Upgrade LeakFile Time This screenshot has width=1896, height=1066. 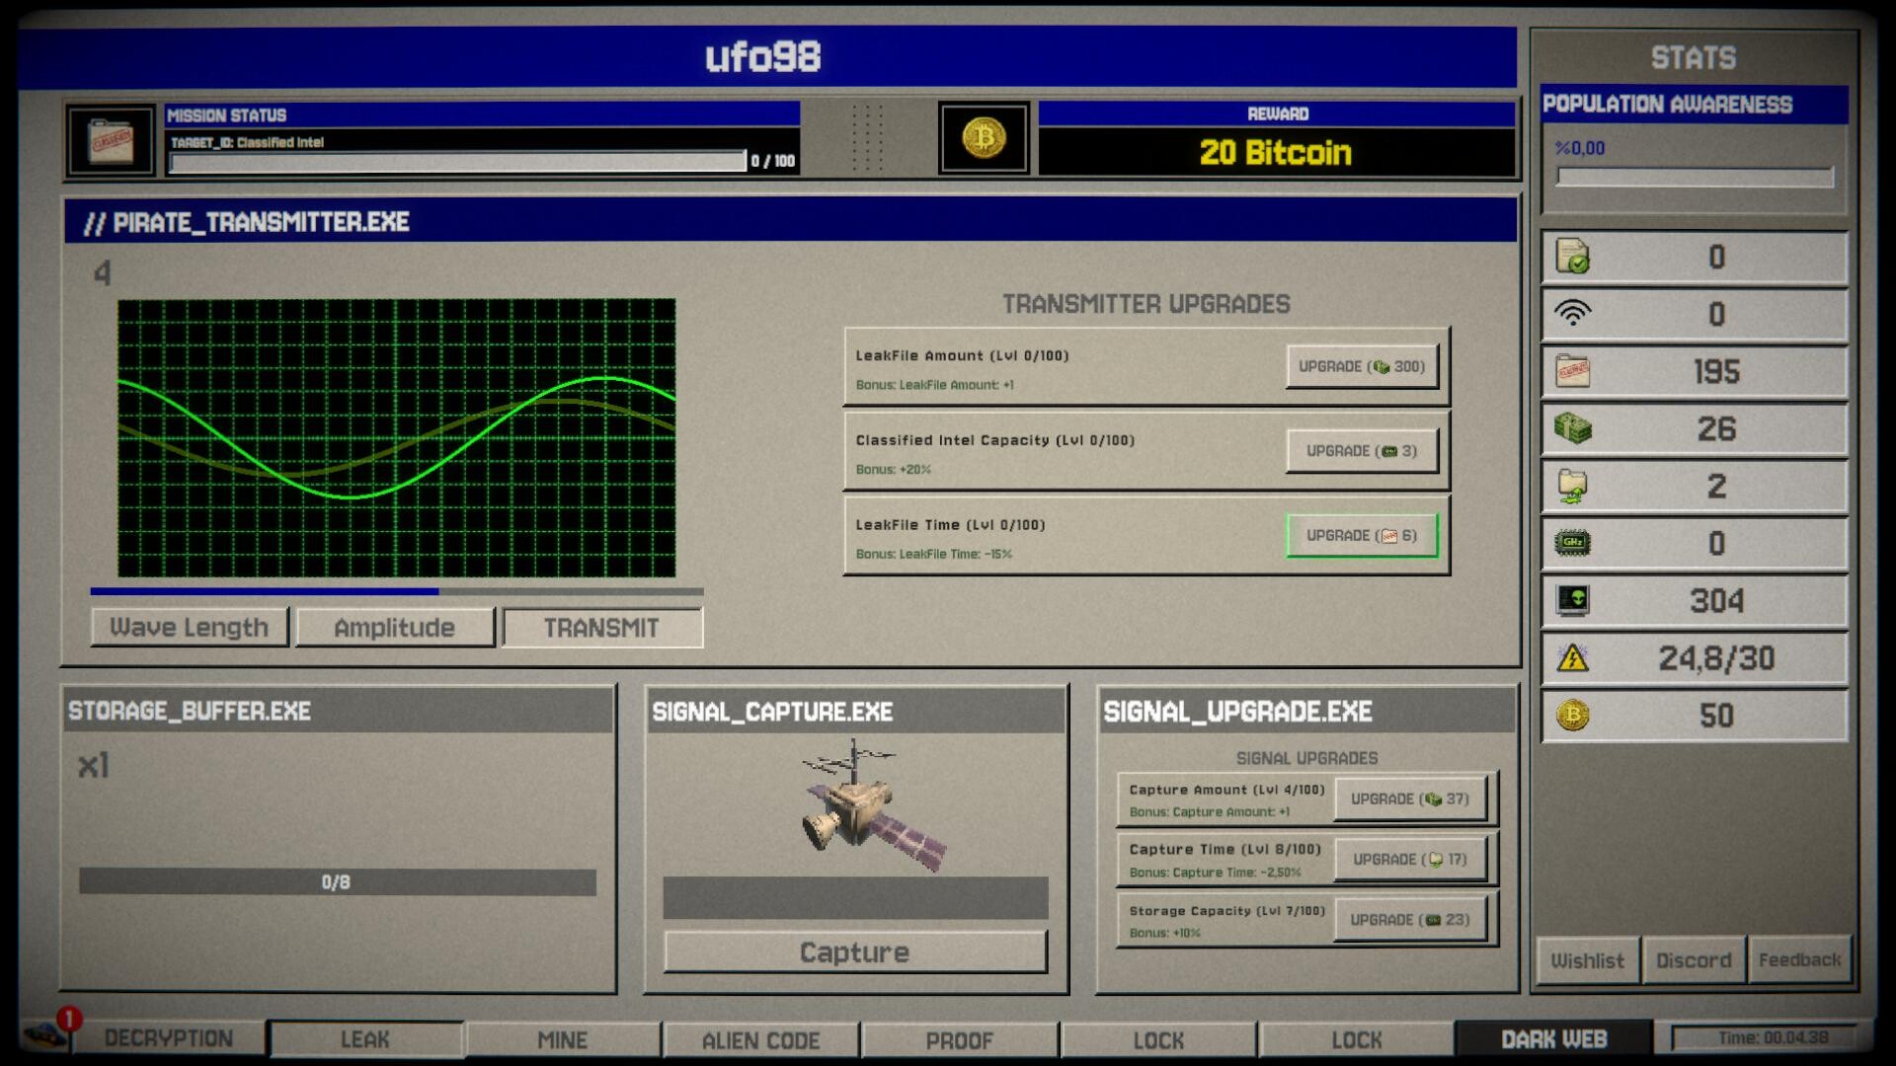click(1361, 536)
